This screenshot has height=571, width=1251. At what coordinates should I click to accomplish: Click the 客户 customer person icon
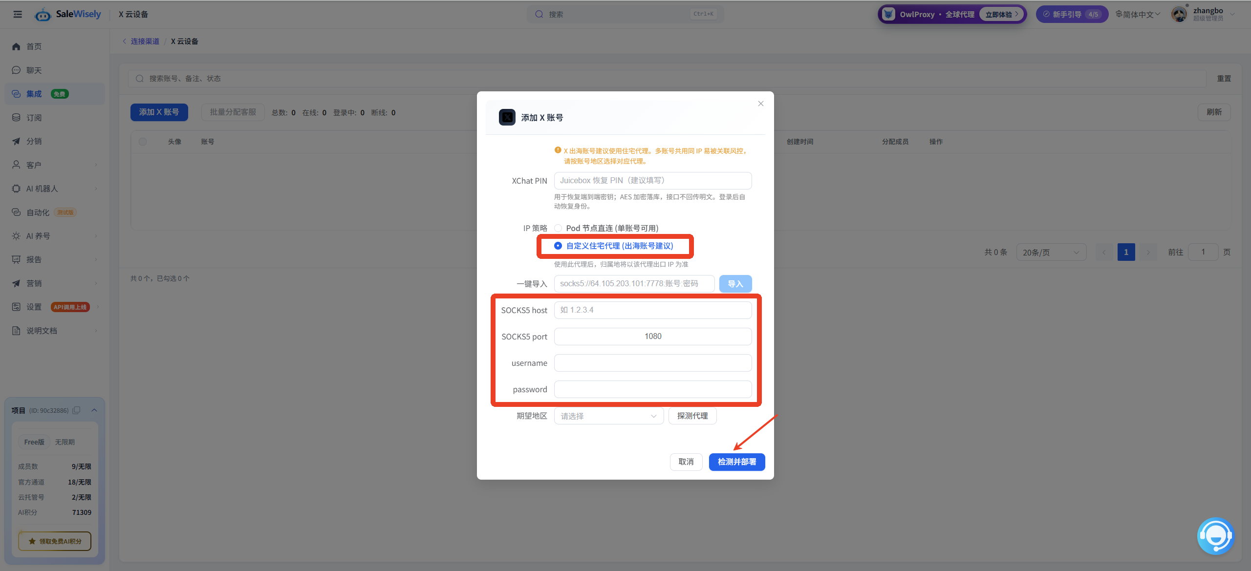tap(16, 165)
